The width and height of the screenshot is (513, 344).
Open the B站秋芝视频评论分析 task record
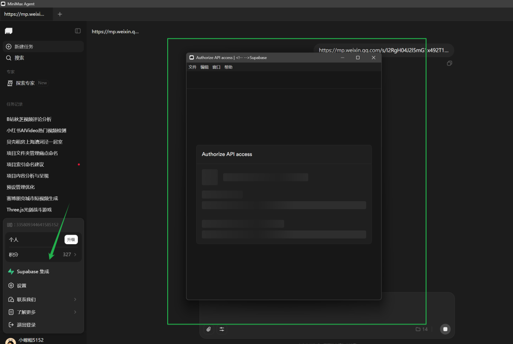tap(29, 119)
